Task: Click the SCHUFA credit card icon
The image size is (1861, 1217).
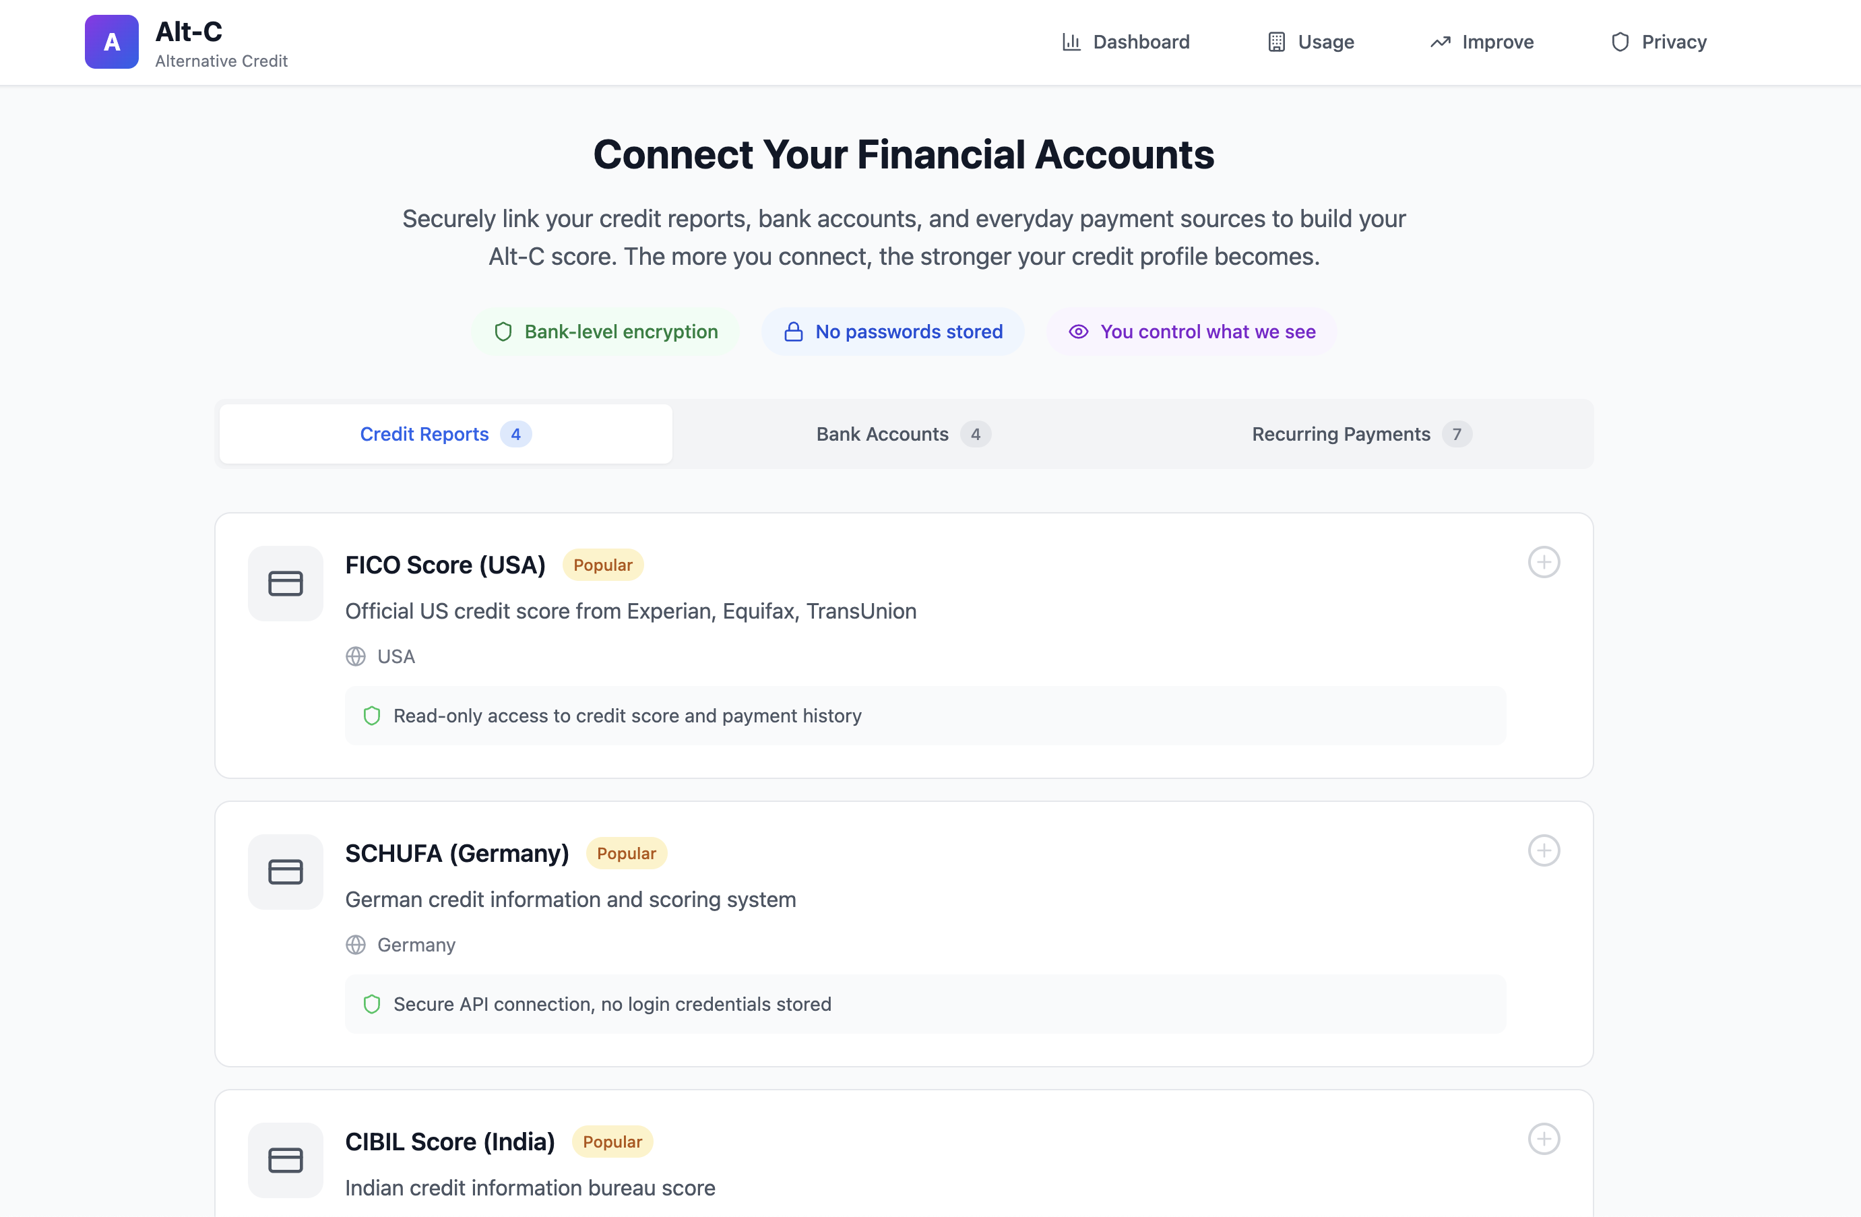Action: point(286,873)
